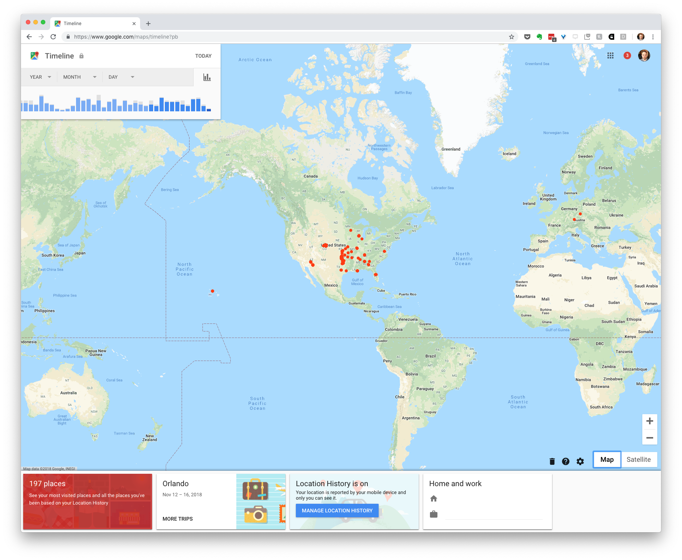Click the Chrome profile avatar in toolbar
The width and height of the screenshot is (682, 560).
tap(641, 37)
